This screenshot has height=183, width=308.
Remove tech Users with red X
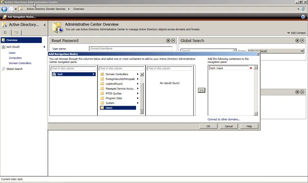coord(251,68)
